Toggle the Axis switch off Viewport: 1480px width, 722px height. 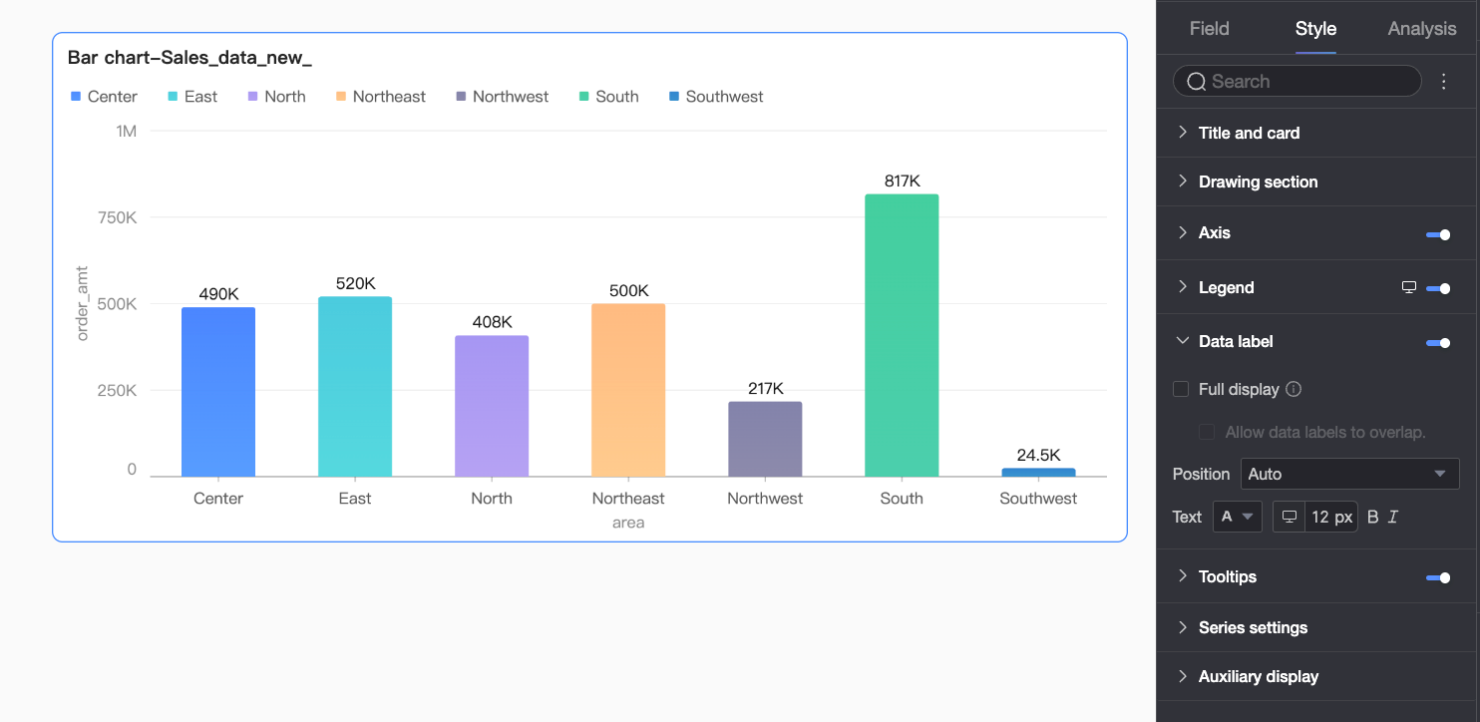pyautogui.click(x=1438, y=234)
